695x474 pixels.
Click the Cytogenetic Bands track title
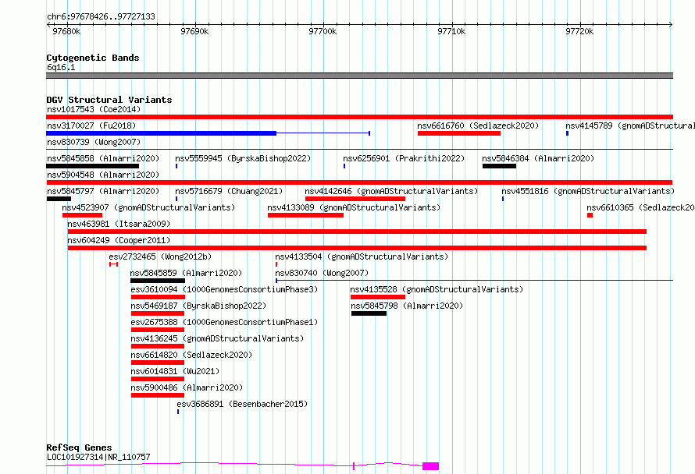(x=93, y=58)
